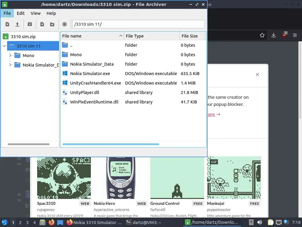Image resolution: width=302 pixels, height=227 pixels.
Task: Open Firefox hamburger menu icon
Action: 295,35
